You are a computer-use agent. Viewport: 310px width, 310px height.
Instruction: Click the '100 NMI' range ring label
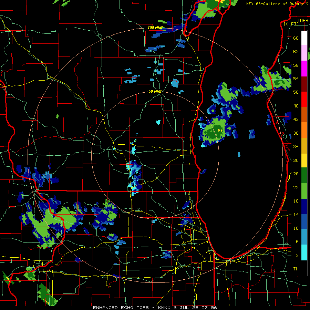coord(155,28)
